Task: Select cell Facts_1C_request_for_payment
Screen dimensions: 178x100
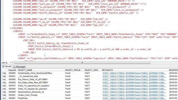Action: tap(33, 89)
